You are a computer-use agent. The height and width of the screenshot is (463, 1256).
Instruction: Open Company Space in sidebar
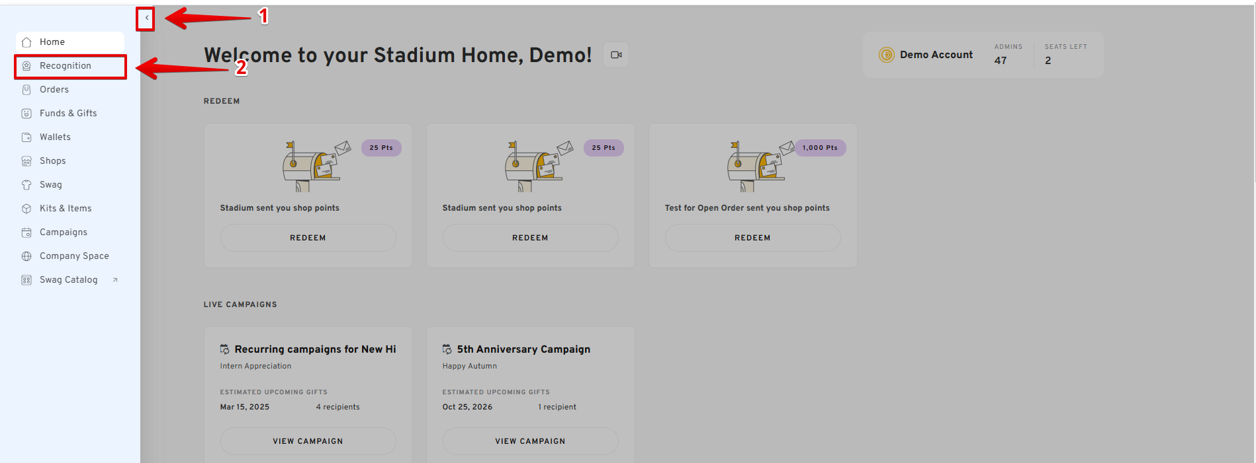point(73,256)
